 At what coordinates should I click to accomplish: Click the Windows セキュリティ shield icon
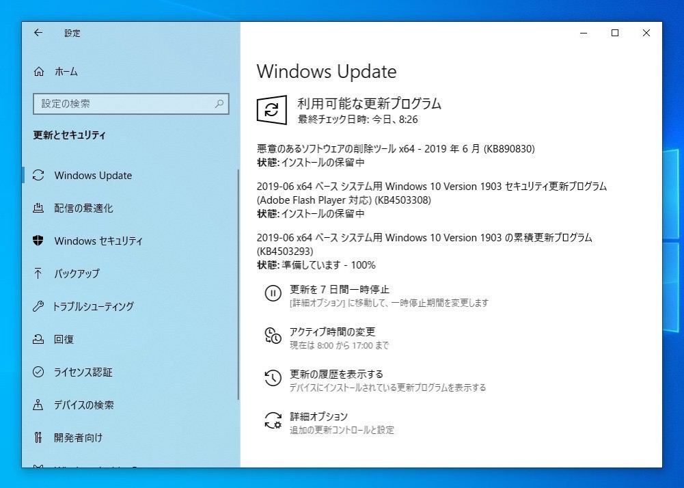tap(38, 241)
